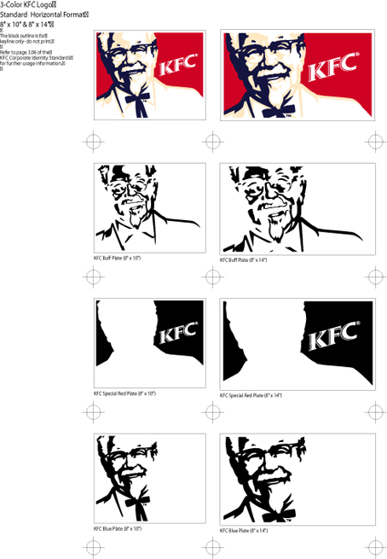Select the 'Standard Horizontal Format' heading line
The image size is (387, 559).
point(44,15)
